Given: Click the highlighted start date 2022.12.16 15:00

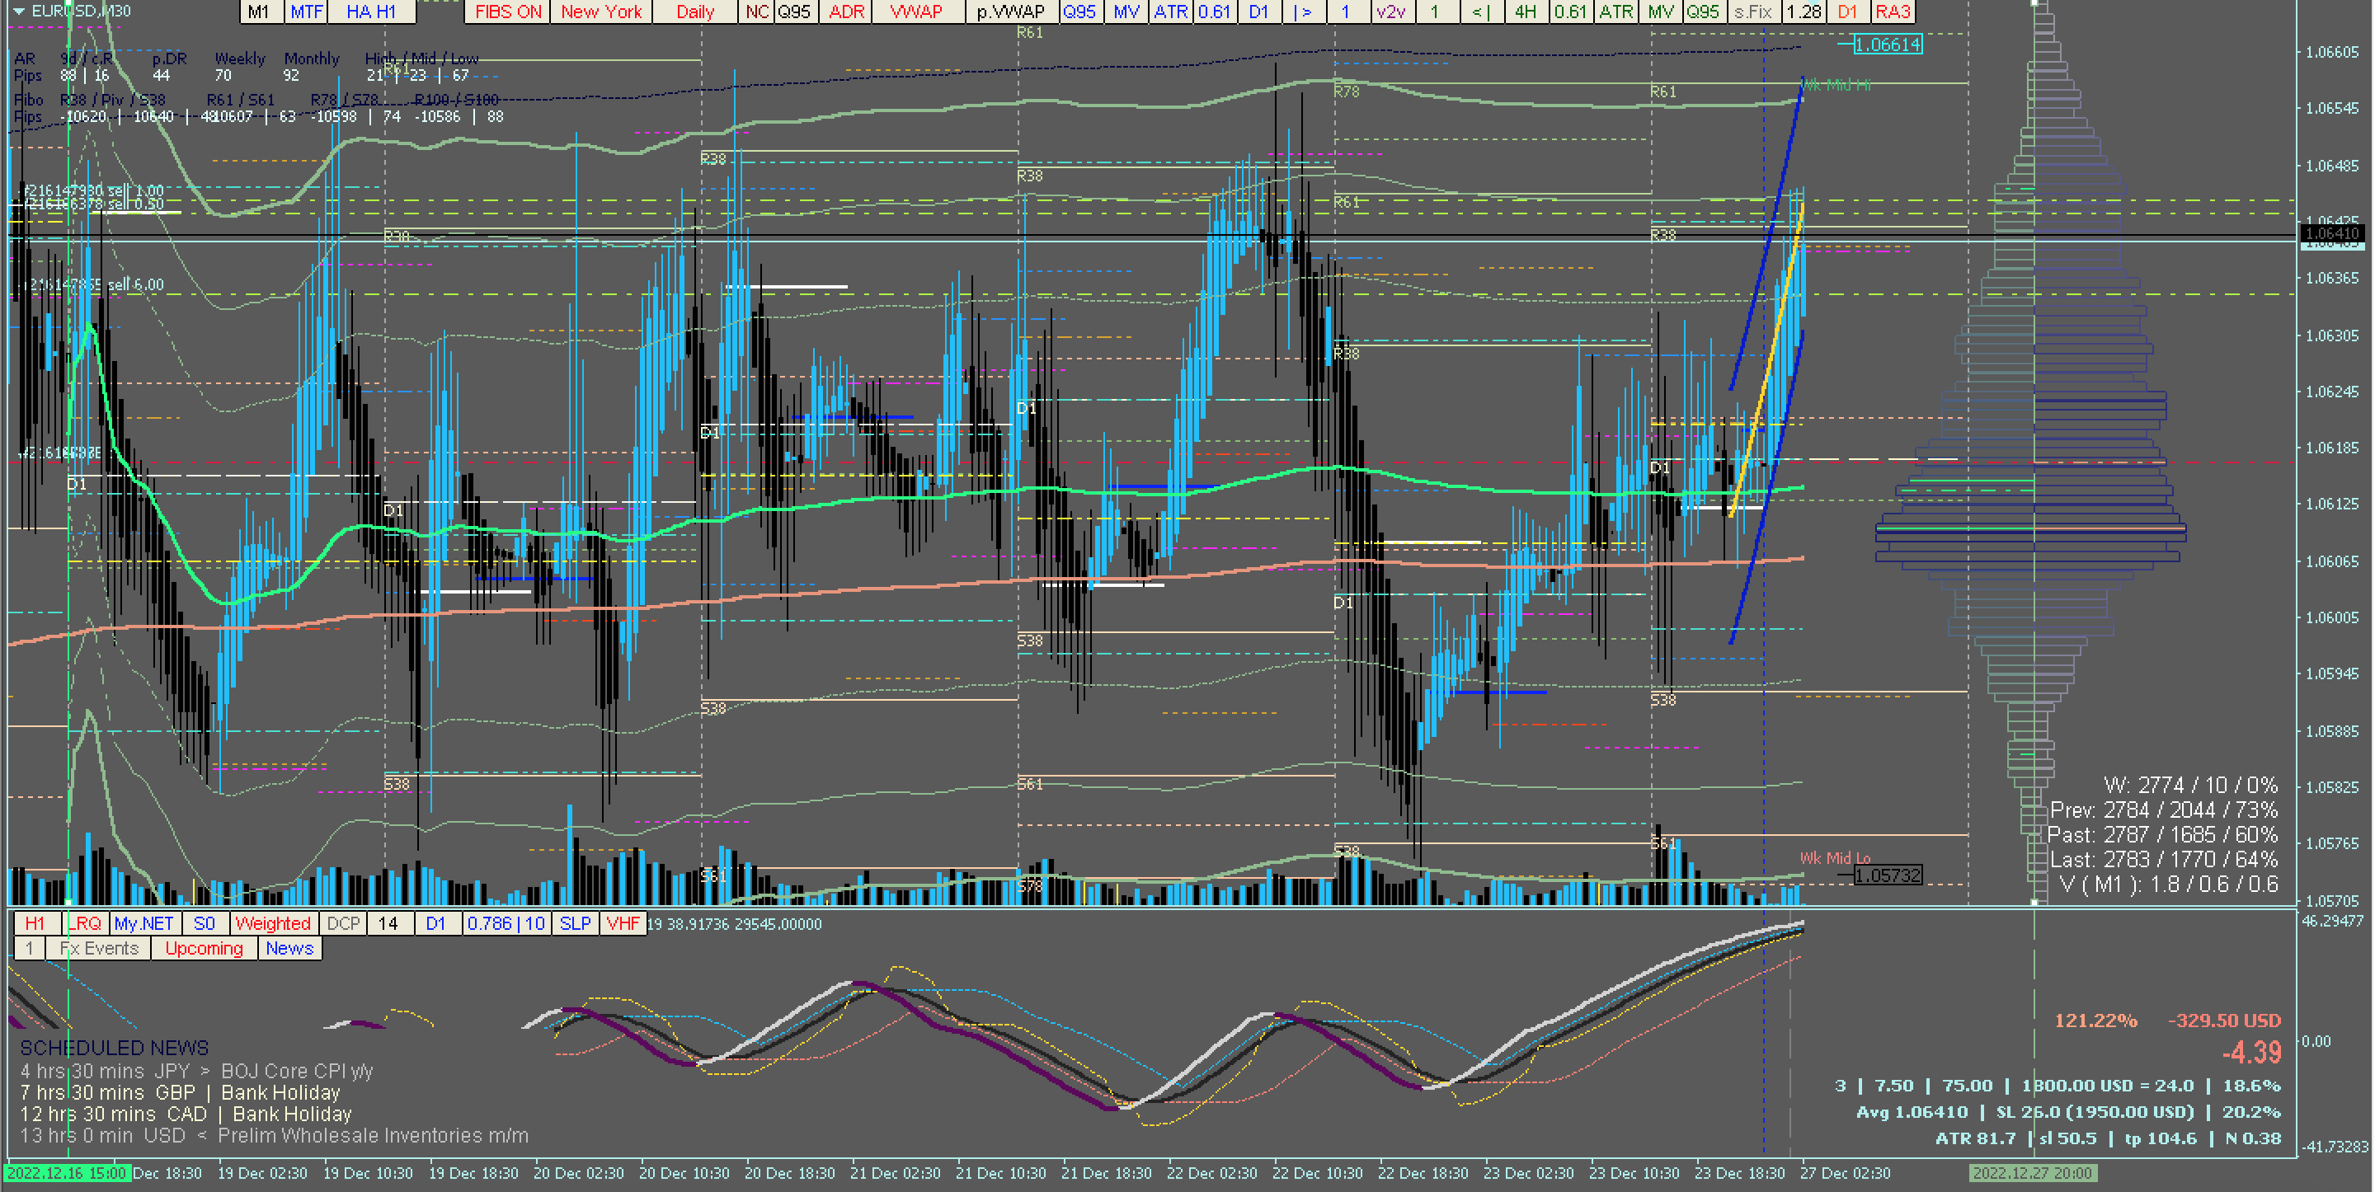Looking at the screenshot, I should (66, 1173).
